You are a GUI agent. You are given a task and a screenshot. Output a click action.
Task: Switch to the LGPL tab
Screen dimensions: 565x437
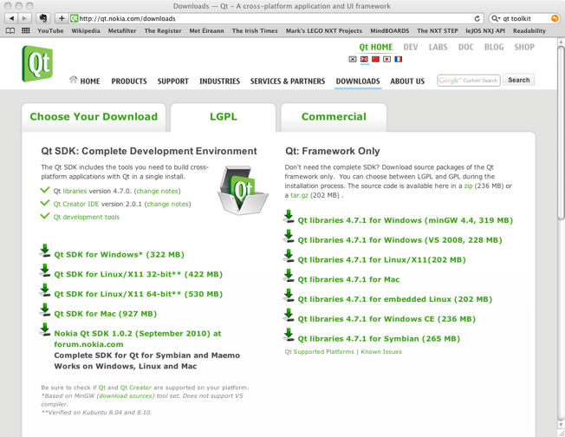click(224, 117)
